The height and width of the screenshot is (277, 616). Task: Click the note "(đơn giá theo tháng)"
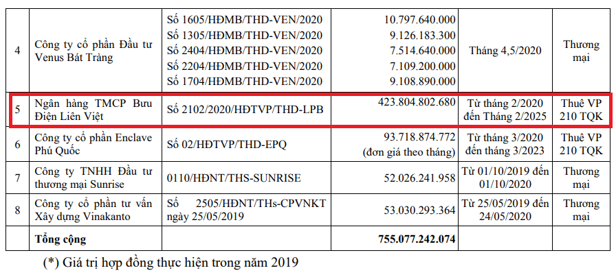[x=409, y=152]
